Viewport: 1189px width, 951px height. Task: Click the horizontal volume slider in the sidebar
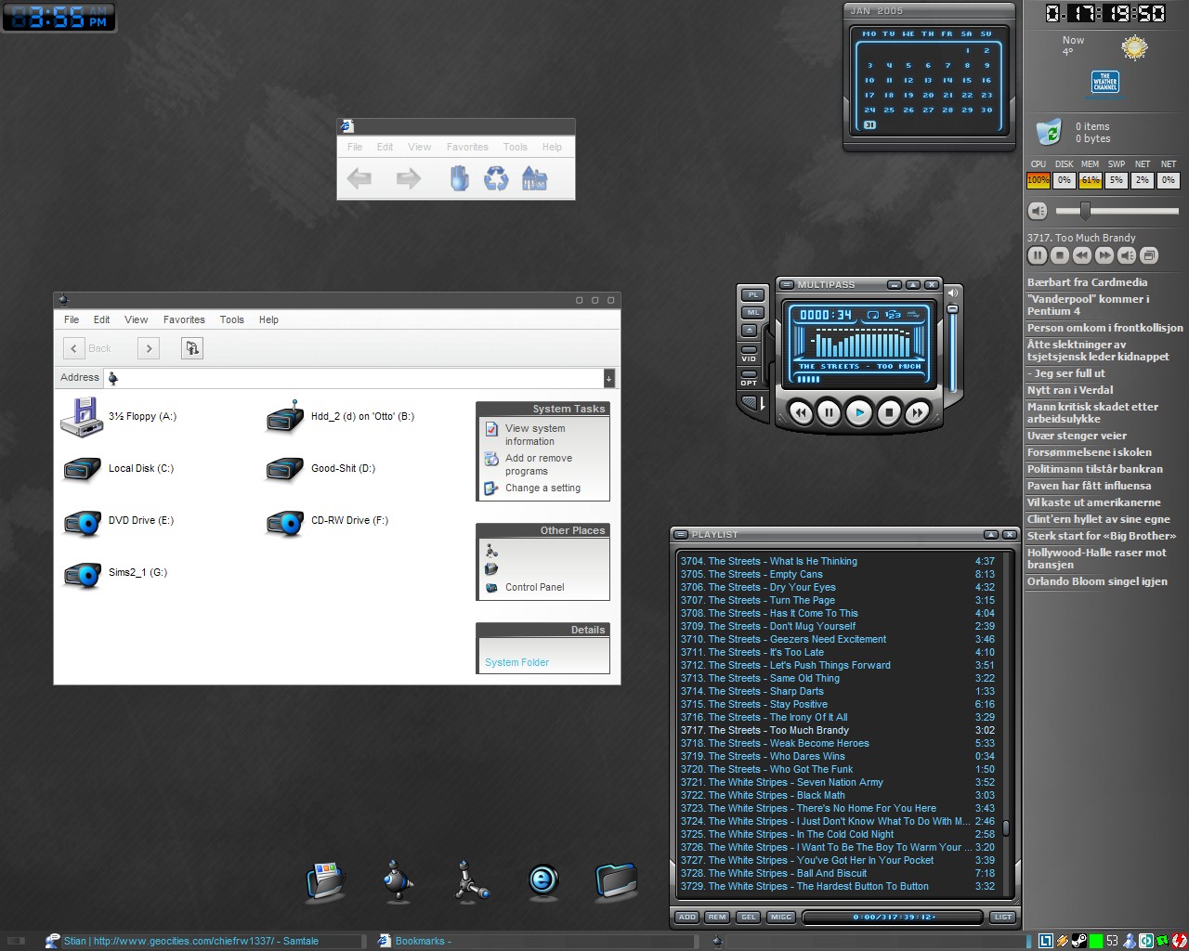point(1117,211)
